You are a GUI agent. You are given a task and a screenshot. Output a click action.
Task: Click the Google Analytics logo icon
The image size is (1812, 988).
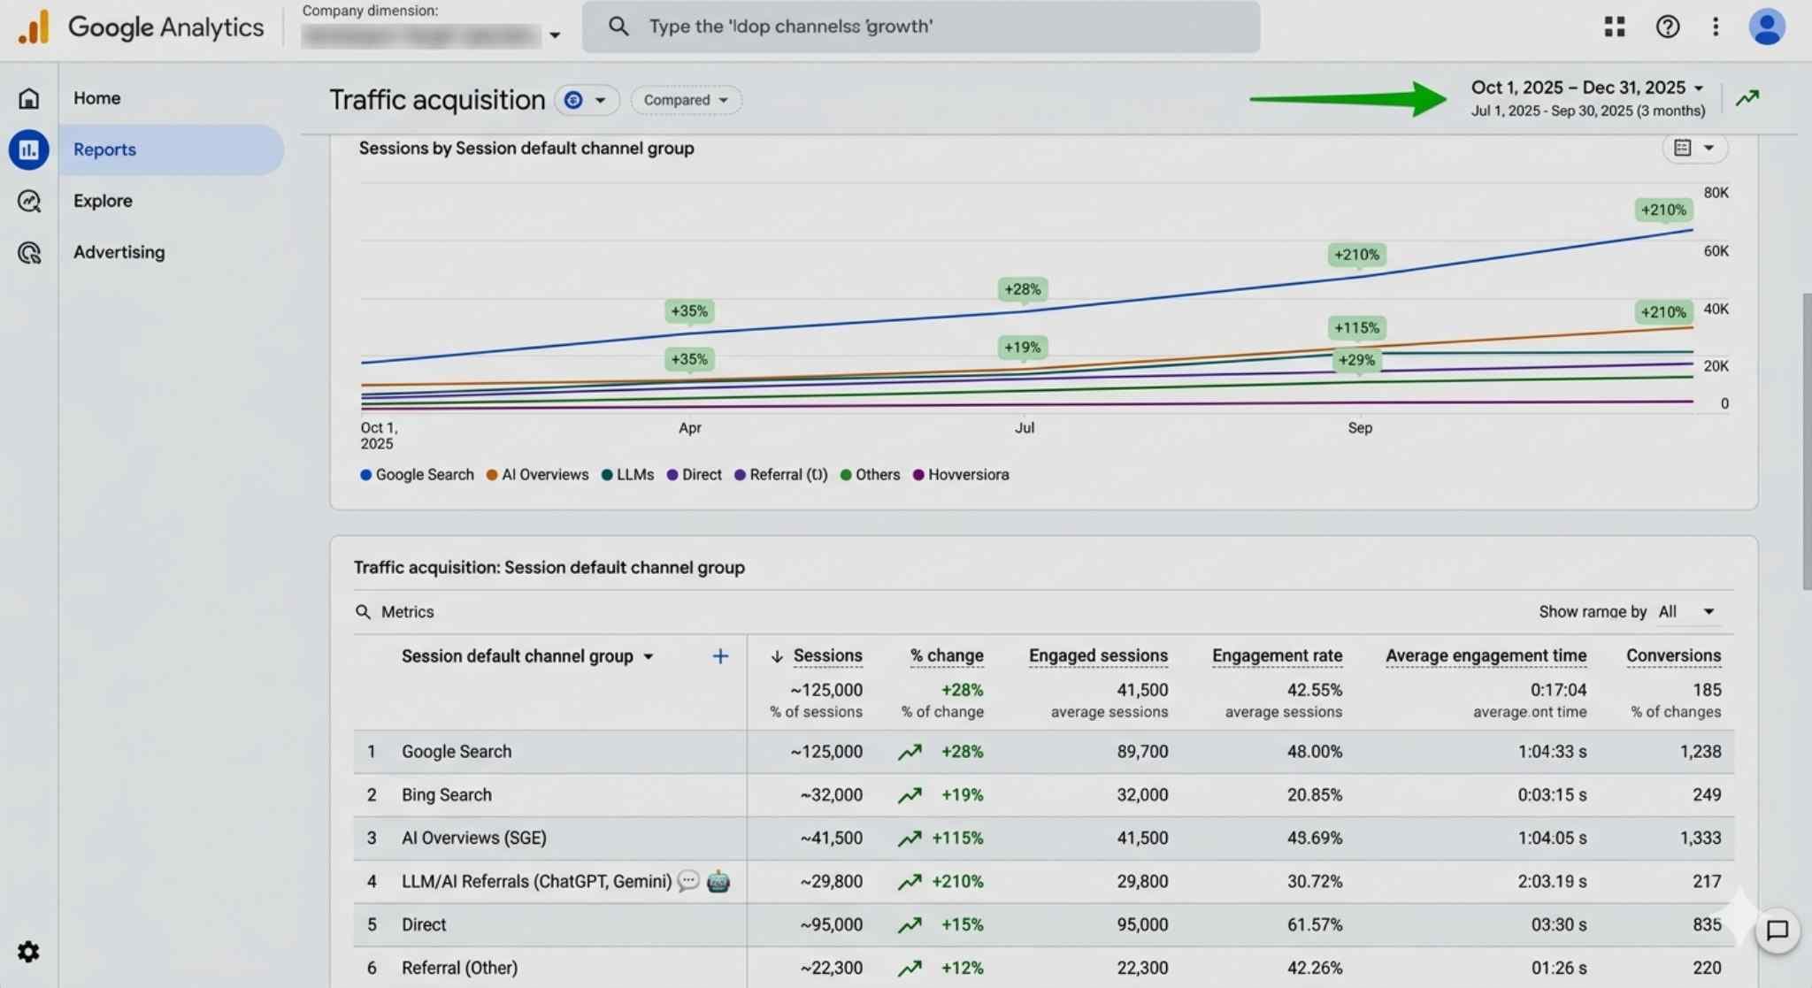(34, 27)
